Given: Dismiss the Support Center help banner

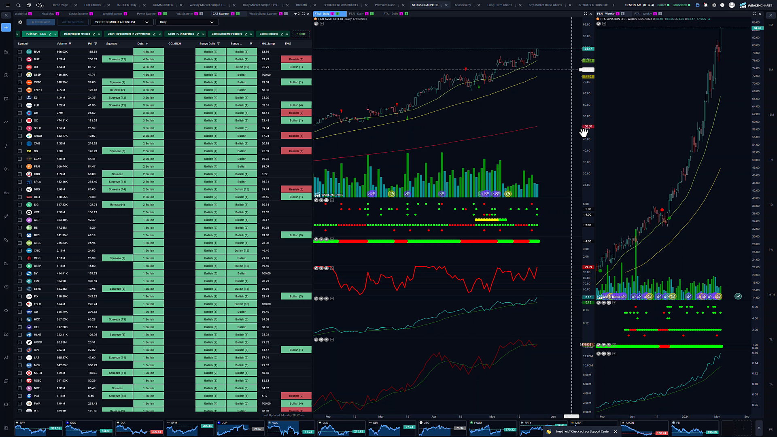Looking at the screenshot, I should coord(616,432).
